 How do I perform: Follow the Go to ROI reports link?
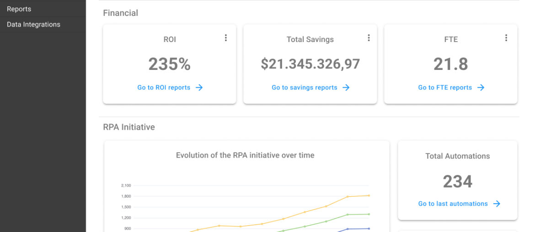click(164, 88)
